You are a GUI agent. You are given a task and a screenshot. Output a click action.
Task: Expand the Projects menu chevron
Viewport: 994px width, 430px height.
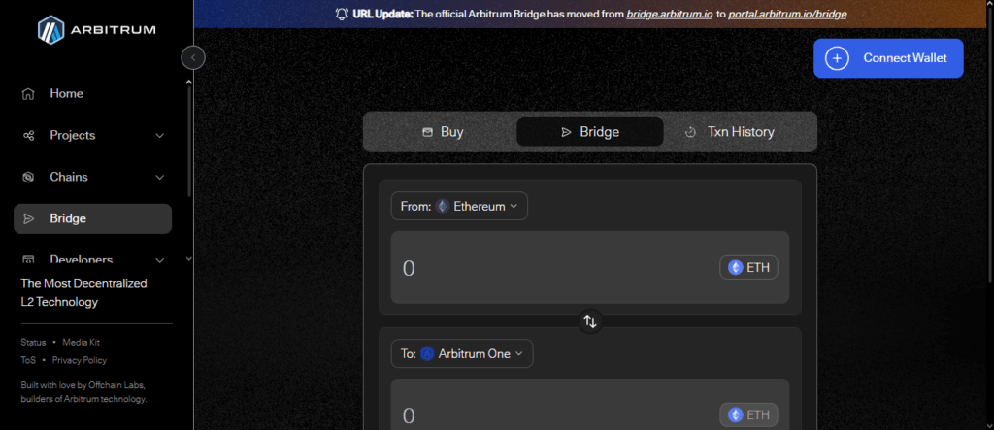tap(160, 136)
